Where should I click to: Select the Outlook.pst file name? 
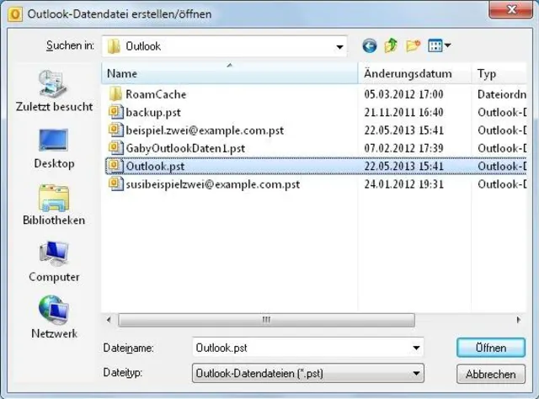pos(155,167)
